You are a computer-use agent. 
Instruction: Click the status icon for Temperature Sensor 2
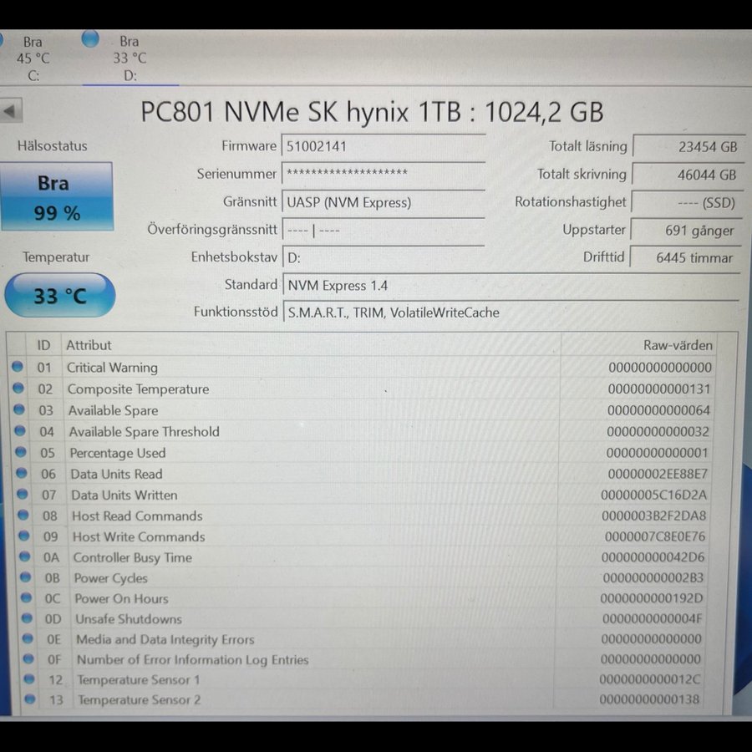click(x=30, y=699)
